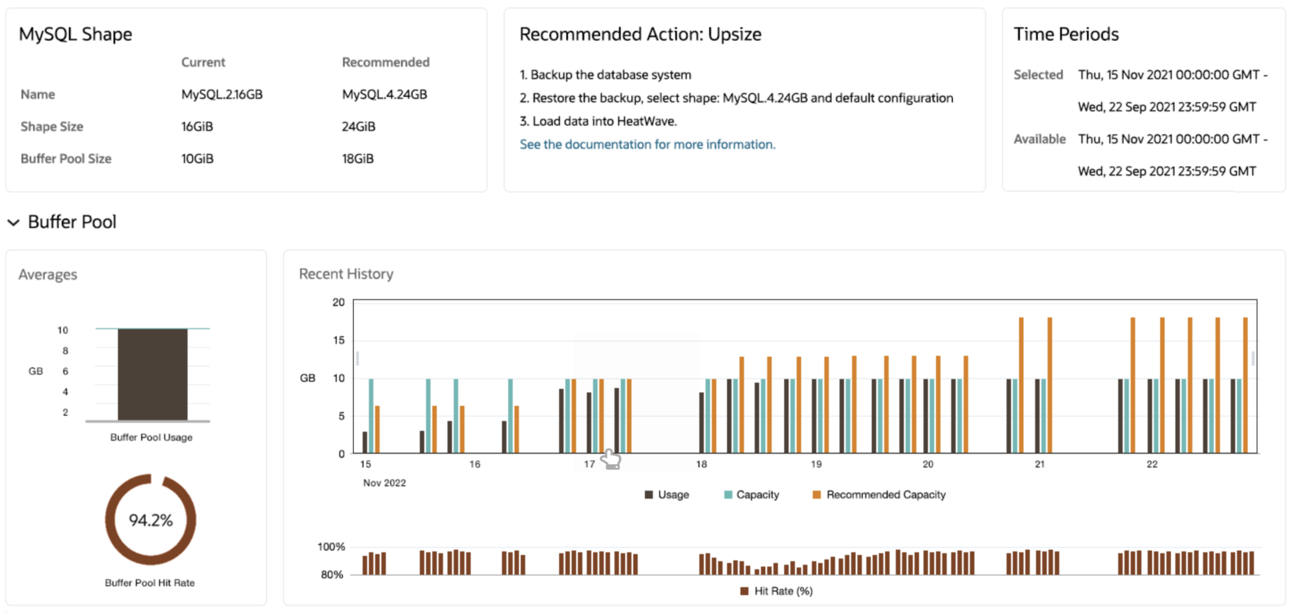Click the Available time period label
This screenshot has width=1294, height=613.
point(1040,139)
